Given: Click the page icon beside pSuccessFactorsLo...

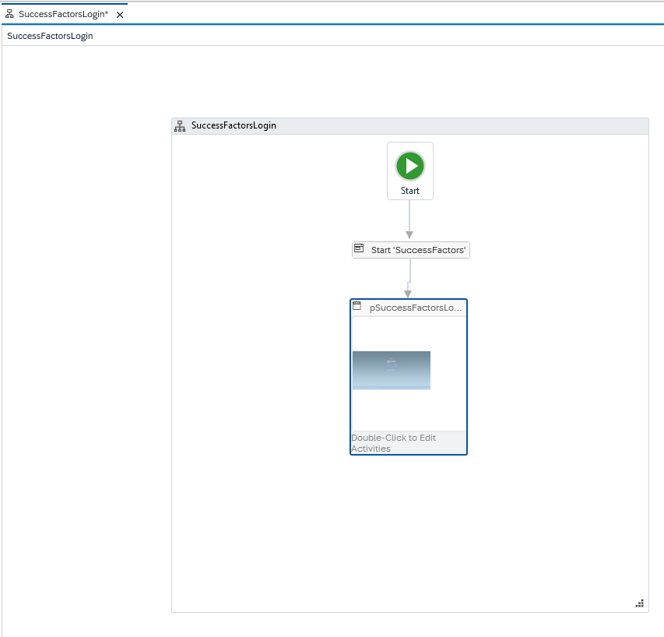Looking at the screenshot, I should click(x=357, y=305).
